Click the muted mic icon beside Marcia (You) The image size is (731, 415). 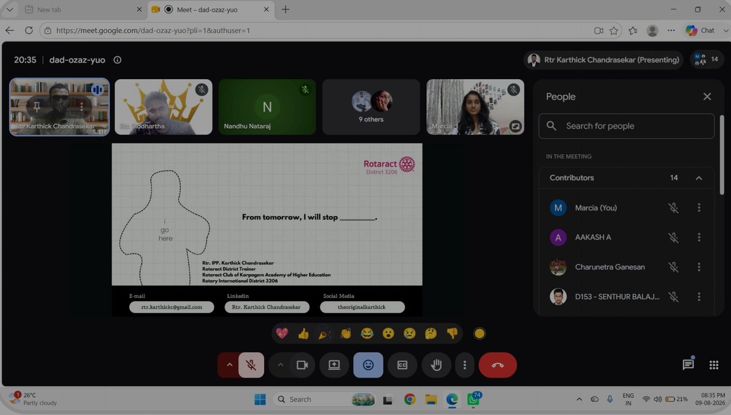click(673, 208)
